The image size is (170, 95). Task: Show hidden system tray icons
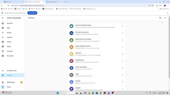coord(144,93)
